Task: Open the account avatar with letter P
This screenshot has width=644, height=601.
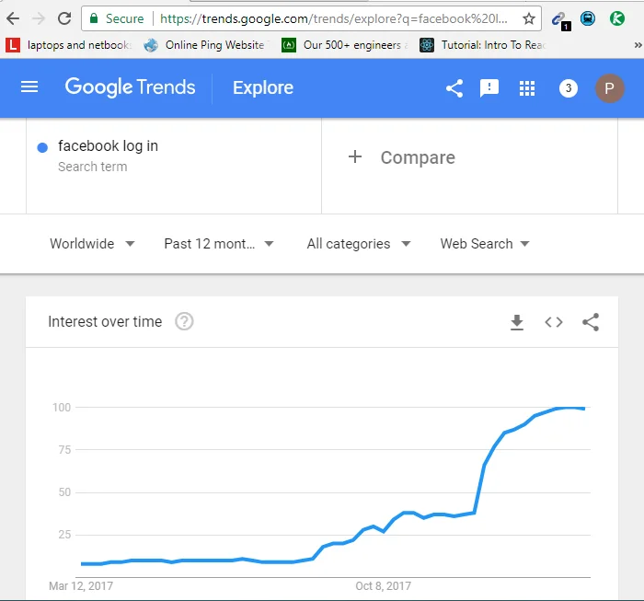Action: (609, 88)
